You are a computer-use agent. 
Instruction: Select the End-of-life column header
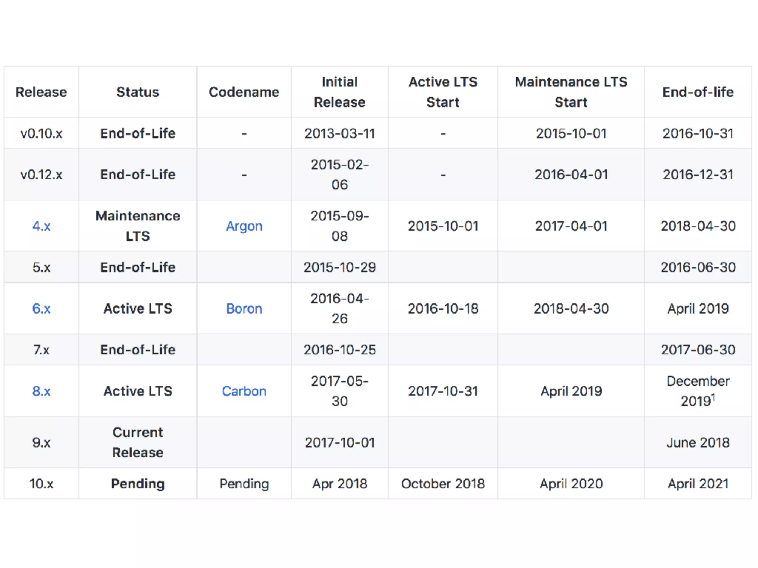pyautogui.click(x=698, y=92)
